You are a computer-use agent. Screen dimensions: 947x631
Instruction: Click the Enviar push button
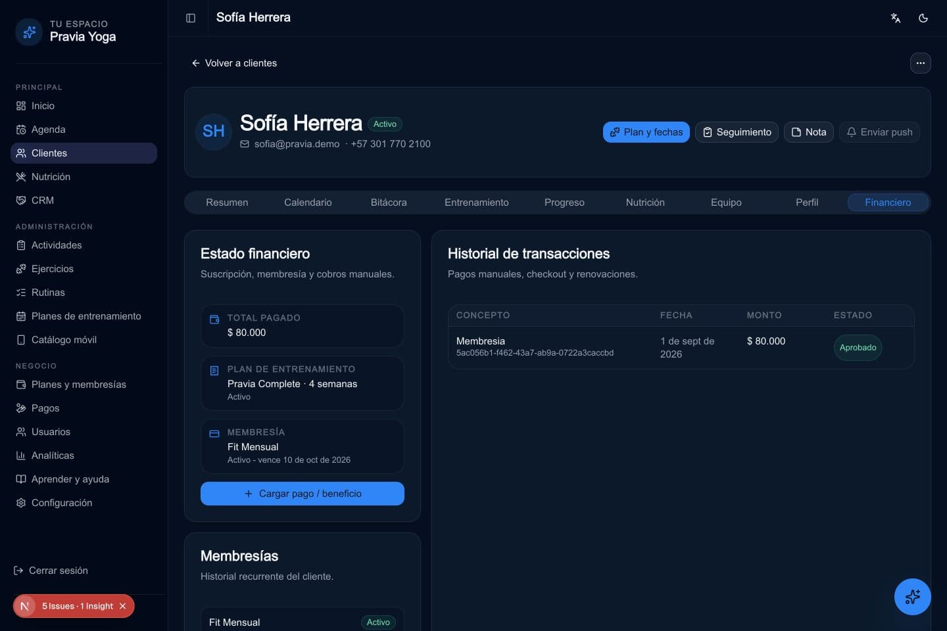point(879,132)
